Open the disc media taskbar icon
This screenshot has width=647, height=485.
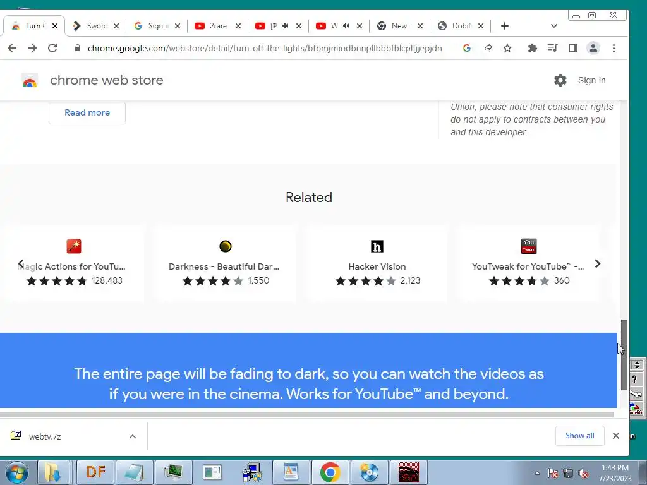(x=369, y=472)
